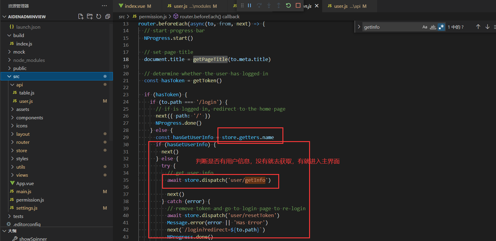Collapse the build folder

point(19,35)
